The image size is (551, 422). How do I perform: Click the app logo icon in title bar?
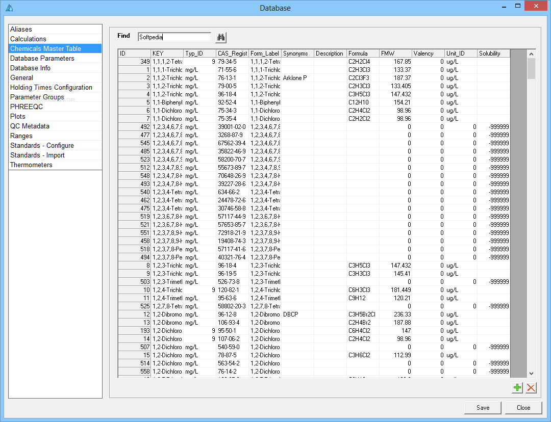pyautogui.click(x=10, y=8)
